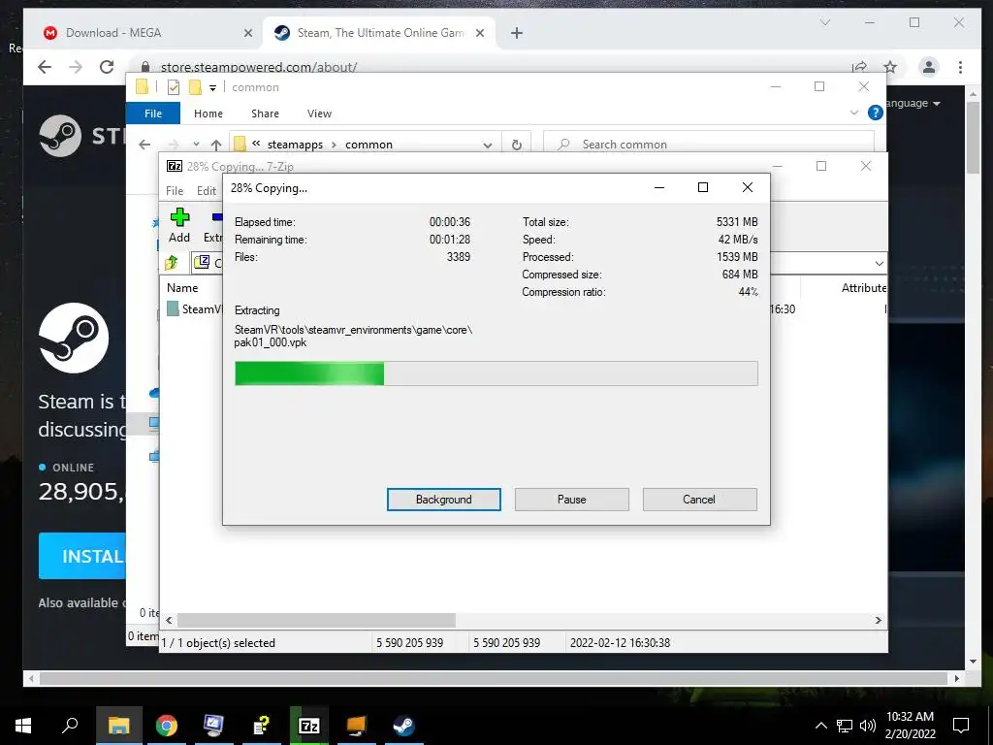The width and height of the screenshot is (993, 745).
Task: Open the Explorer recent locations dropdown
Action: click(x=196, y=145)
